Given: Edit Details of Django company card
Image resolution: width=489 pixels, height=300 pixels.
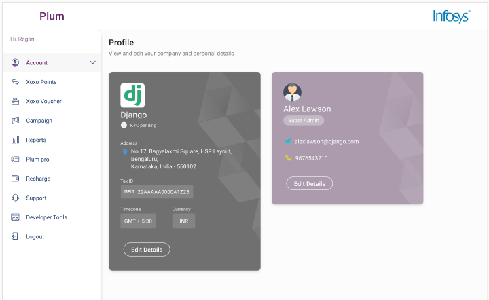Looking at the screenshot, I should [x=147, y=250].
